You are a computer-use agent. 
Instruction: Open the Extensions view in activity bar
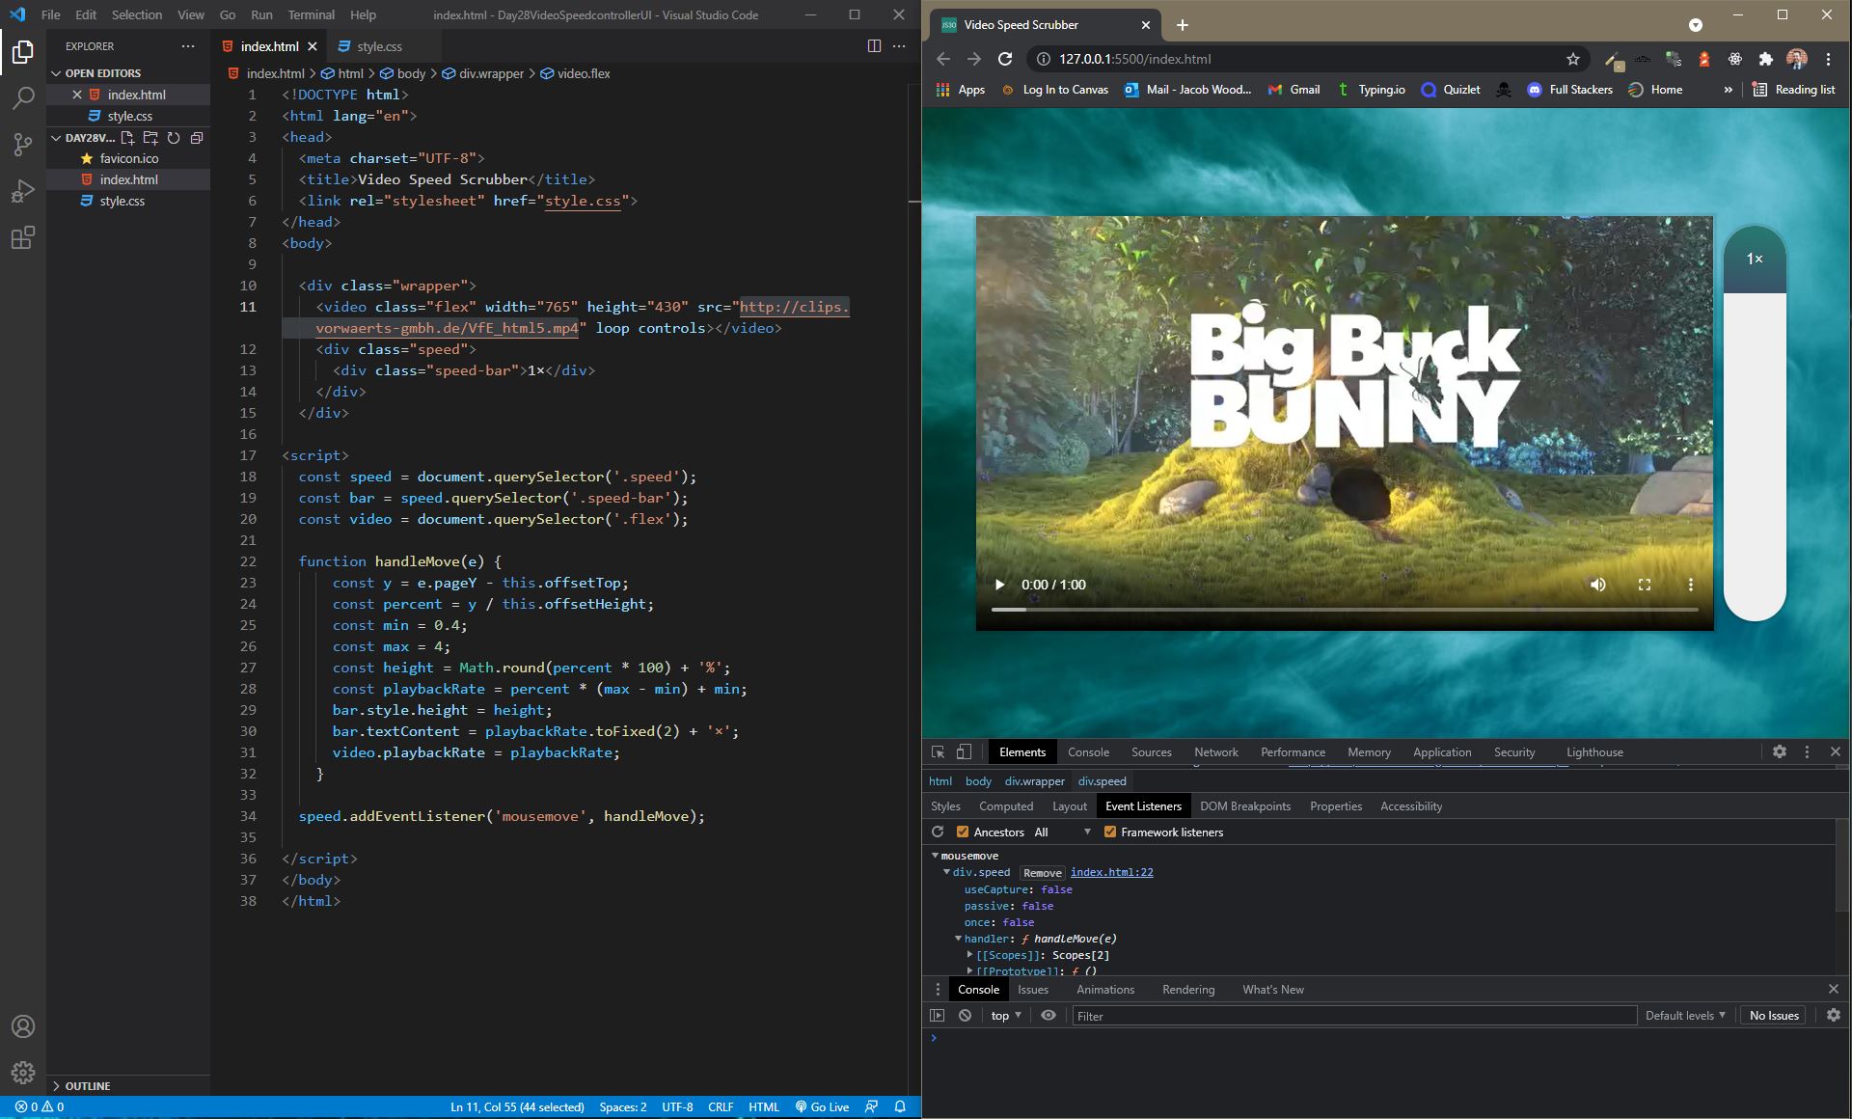point(23,237)
